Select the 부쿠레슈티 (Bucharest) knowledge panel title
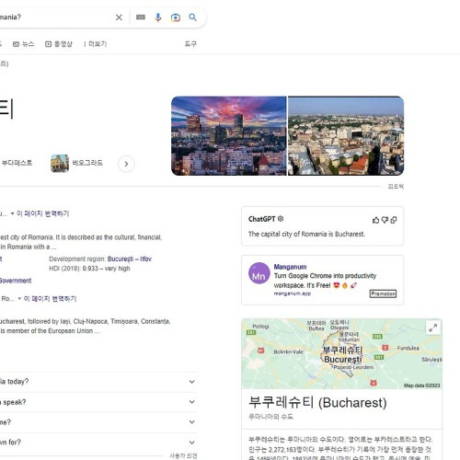The width and height of the screenshot is (460, 460). point(317,402)
